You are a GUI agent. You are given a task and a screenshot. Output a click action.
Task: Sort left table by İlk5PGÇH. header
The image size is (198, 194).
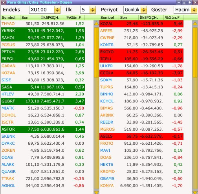[x=52, y=18]
